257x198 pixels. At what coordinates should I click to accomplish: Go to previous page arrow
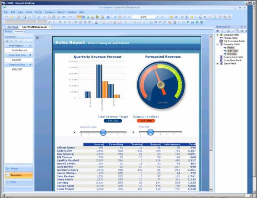coord(129,17)
